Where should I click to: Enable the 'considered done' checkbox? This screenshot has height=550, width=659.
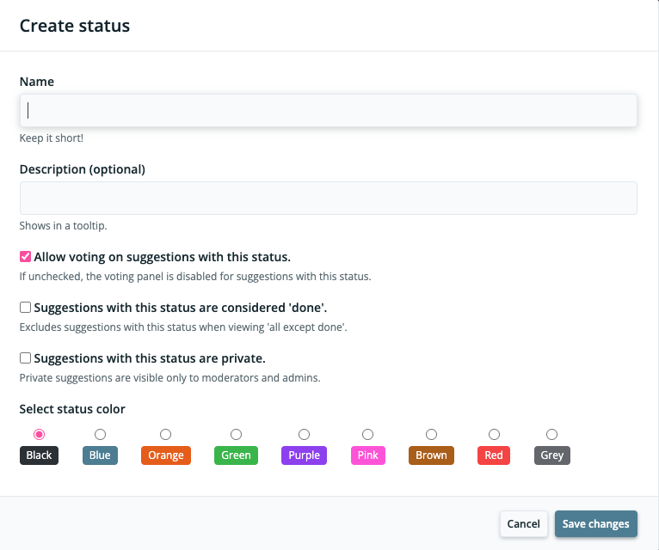click(26, 308)
